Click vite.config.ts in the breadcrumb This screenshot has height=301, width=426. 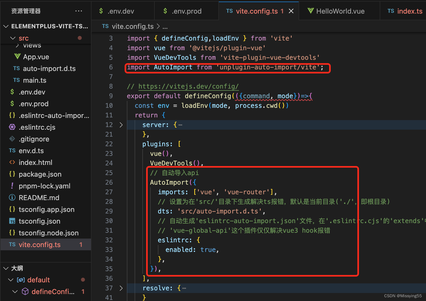(133, 26)
